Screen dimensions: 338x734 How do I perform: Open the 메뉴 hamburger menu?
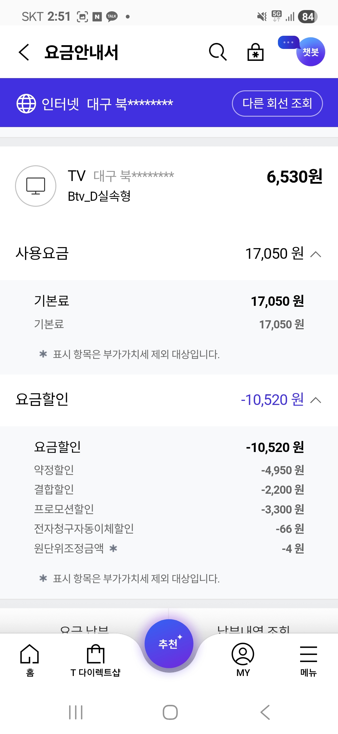click(309, 659)
